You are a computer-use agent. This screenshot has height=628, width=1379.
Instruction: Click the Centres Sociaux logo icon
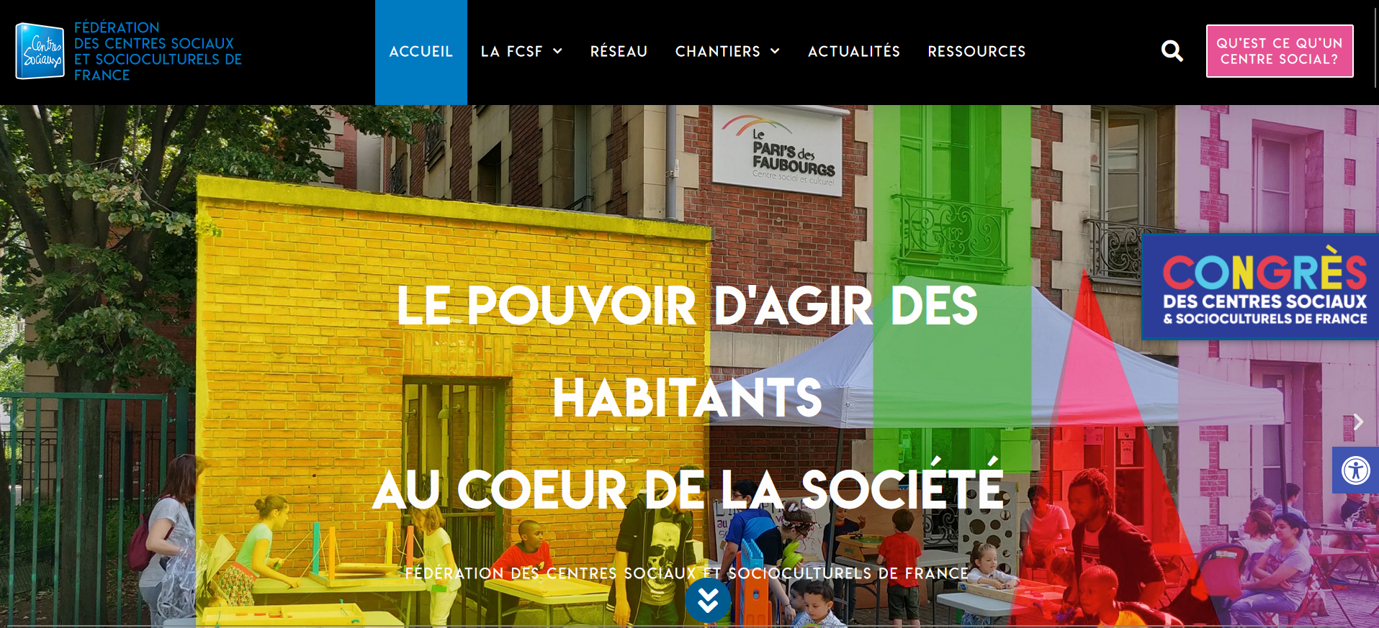[x=40, y=51]
